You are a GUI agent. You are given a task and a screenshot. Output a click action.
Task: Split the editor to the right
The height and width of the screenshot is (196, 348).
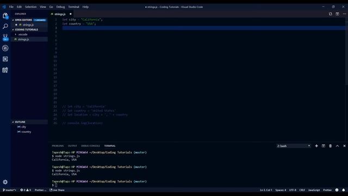[x=337, y=14]
